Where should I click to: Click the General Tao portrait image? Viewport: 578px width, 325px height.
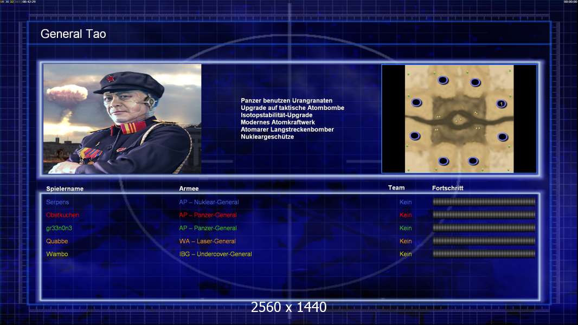tap(123, 119)
